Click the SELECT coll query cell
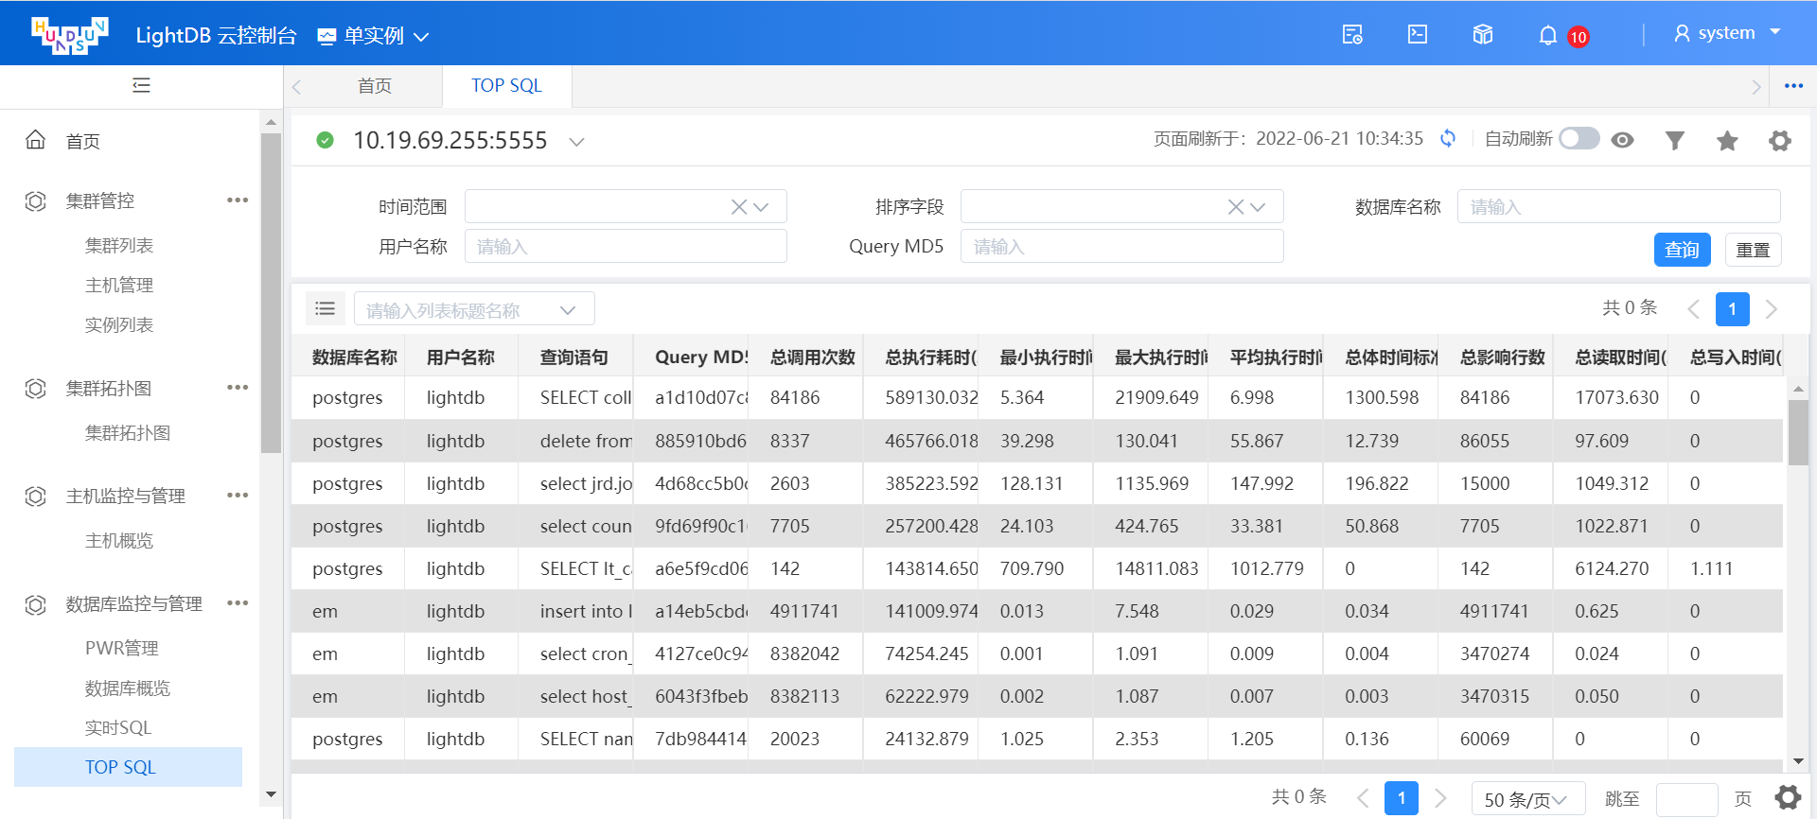1817x819 pixels. (x=575, y=397)
